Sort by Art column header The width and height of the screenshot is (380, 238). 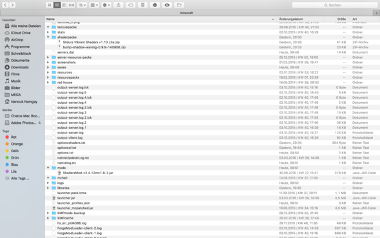coord(365,19)
